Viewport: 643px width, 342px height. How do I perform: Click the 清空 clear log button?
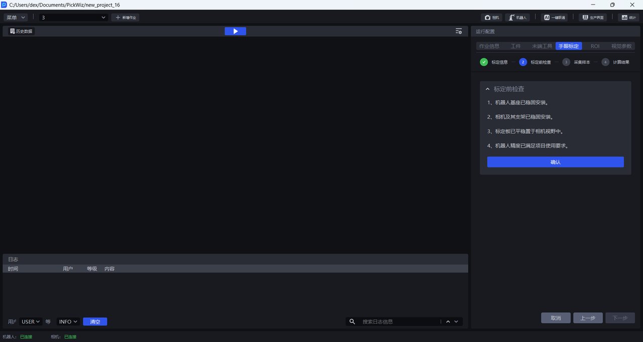coord(95,322)
